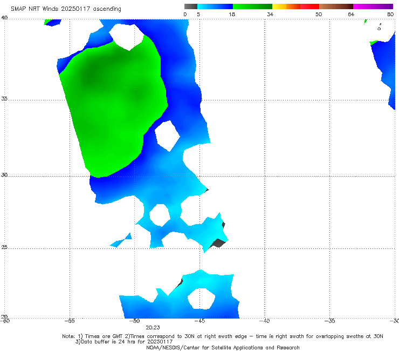Image resolution: width=399 pixels, height=351 pixels.
Task: Click the longitude label '-40'
Action: (264, 321)
